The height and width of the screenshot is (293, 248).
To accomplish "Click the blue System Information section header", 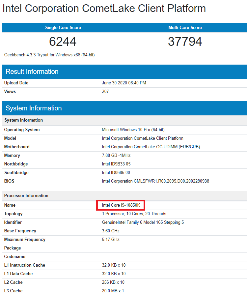I will tap(124, 108).
